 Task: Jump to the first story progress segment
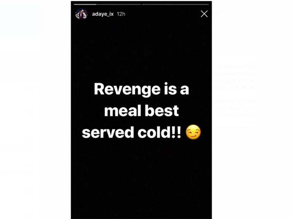(x=108, y=4)
